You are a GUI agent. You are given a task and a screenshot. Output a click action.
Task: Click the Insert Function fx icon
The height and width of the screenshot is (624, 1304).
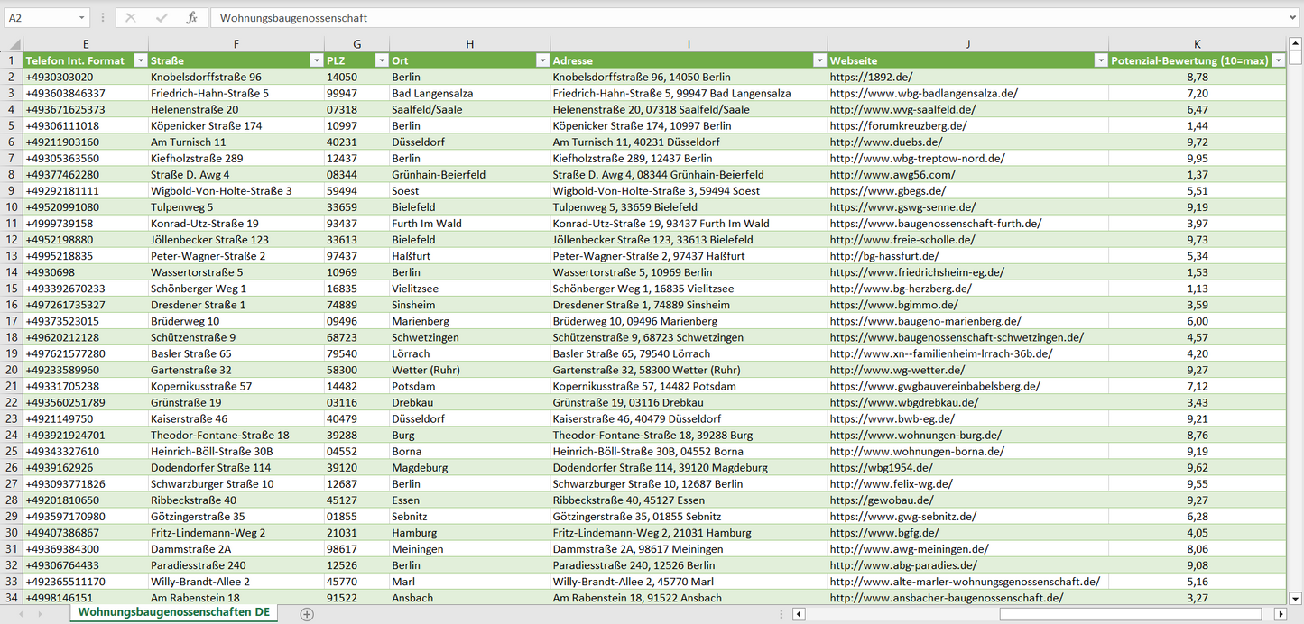191,18
